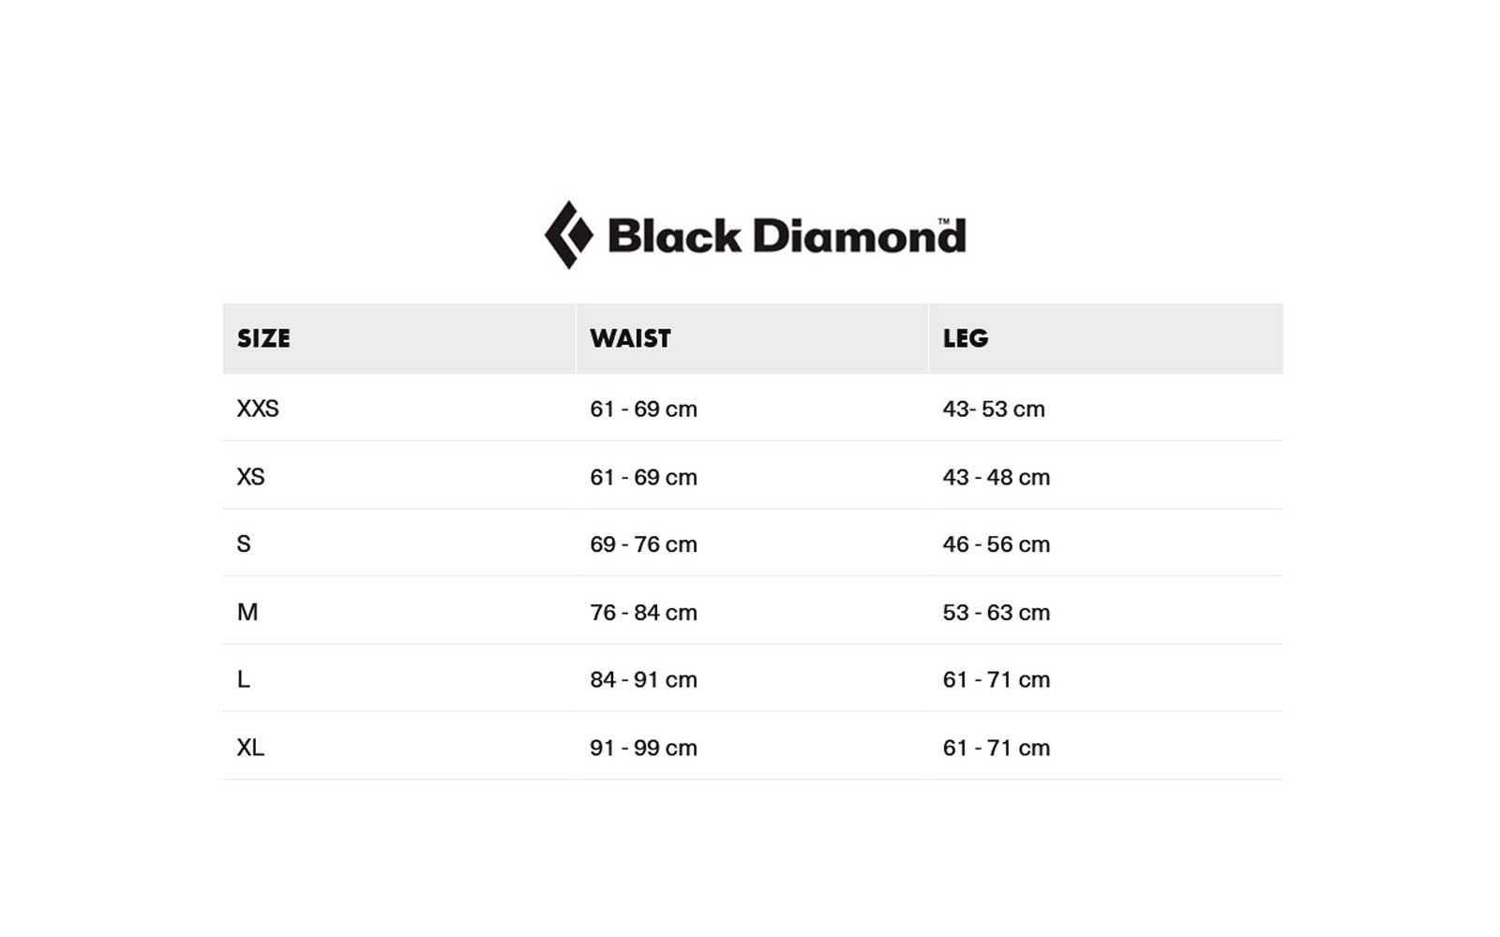Click the XXS waist value 61 - 69 cm

[643, 409]
